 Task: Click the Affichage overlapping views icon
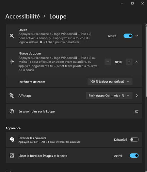click(12, 96)
